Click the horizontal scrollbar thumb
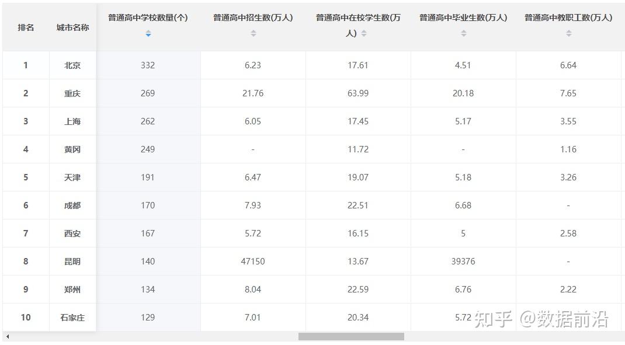The image size is (625, 345). (x=351, y=337)
